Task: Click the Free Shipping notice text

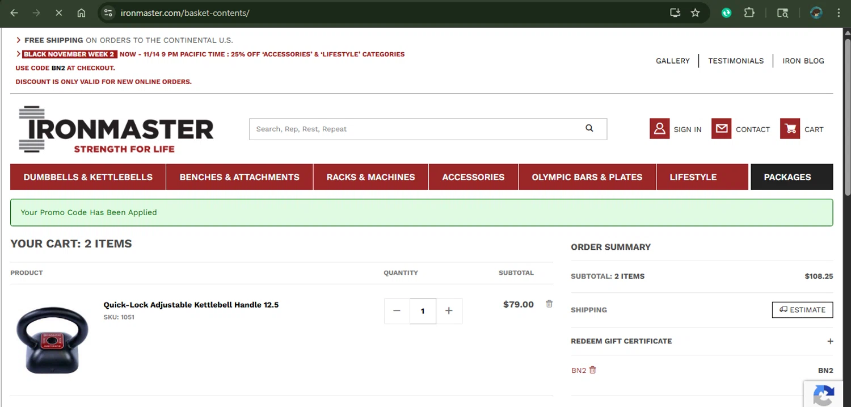Action: (x=129, y=40)
